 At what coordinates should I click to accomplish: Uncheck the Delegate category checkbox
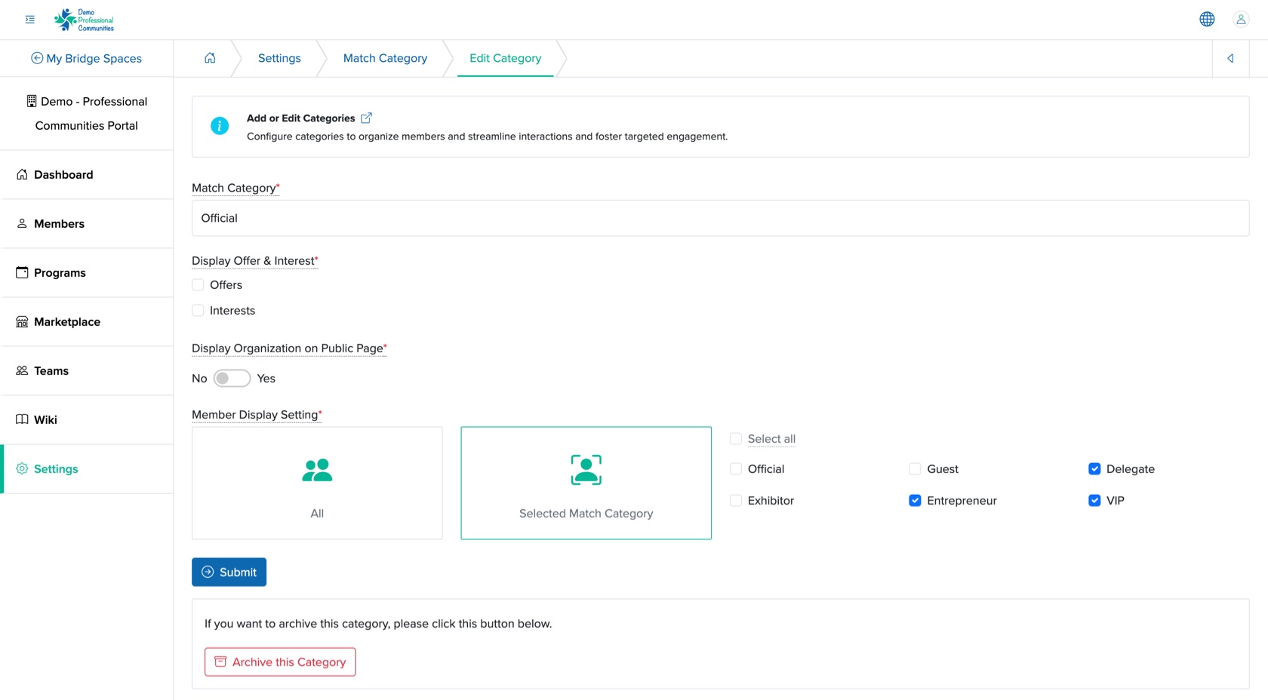[x=1094, y=468]
